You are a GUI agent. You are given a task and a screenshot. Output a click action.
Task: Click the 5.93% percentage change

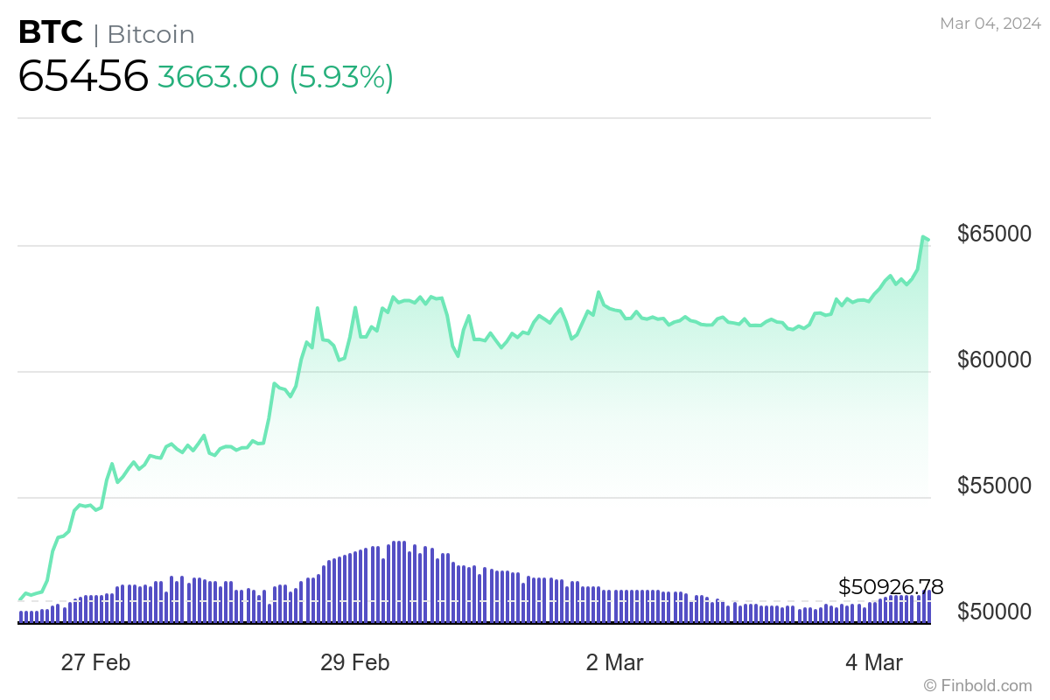342,77
